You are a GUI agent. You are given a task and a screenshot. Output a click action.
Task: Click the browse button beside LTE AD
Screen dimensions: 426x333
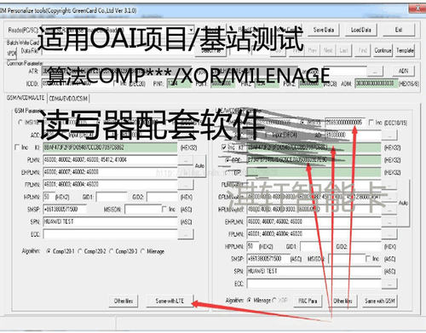389,135
